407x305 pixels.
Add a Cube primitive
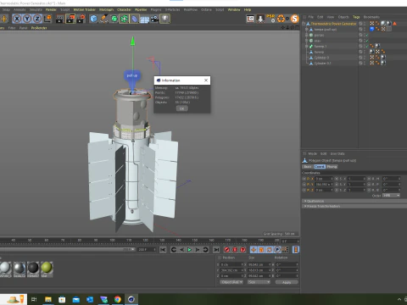tap(93, 19)
